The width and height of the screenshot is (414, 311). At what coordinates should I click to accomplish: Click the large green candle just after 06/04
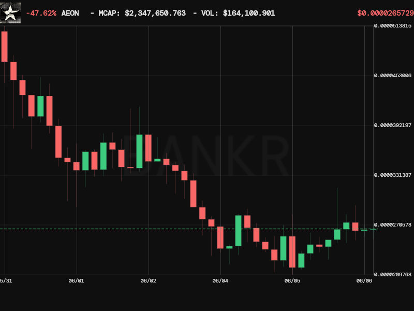[239, 231]
